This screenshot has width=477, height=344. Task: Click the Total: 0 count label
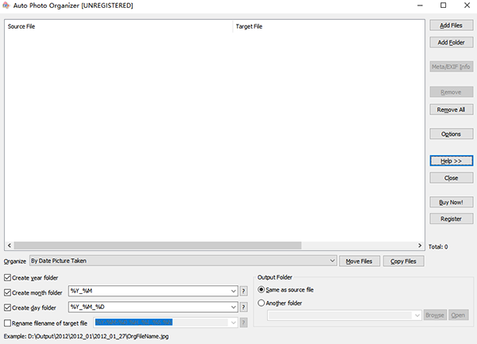(x=438, y=247)
